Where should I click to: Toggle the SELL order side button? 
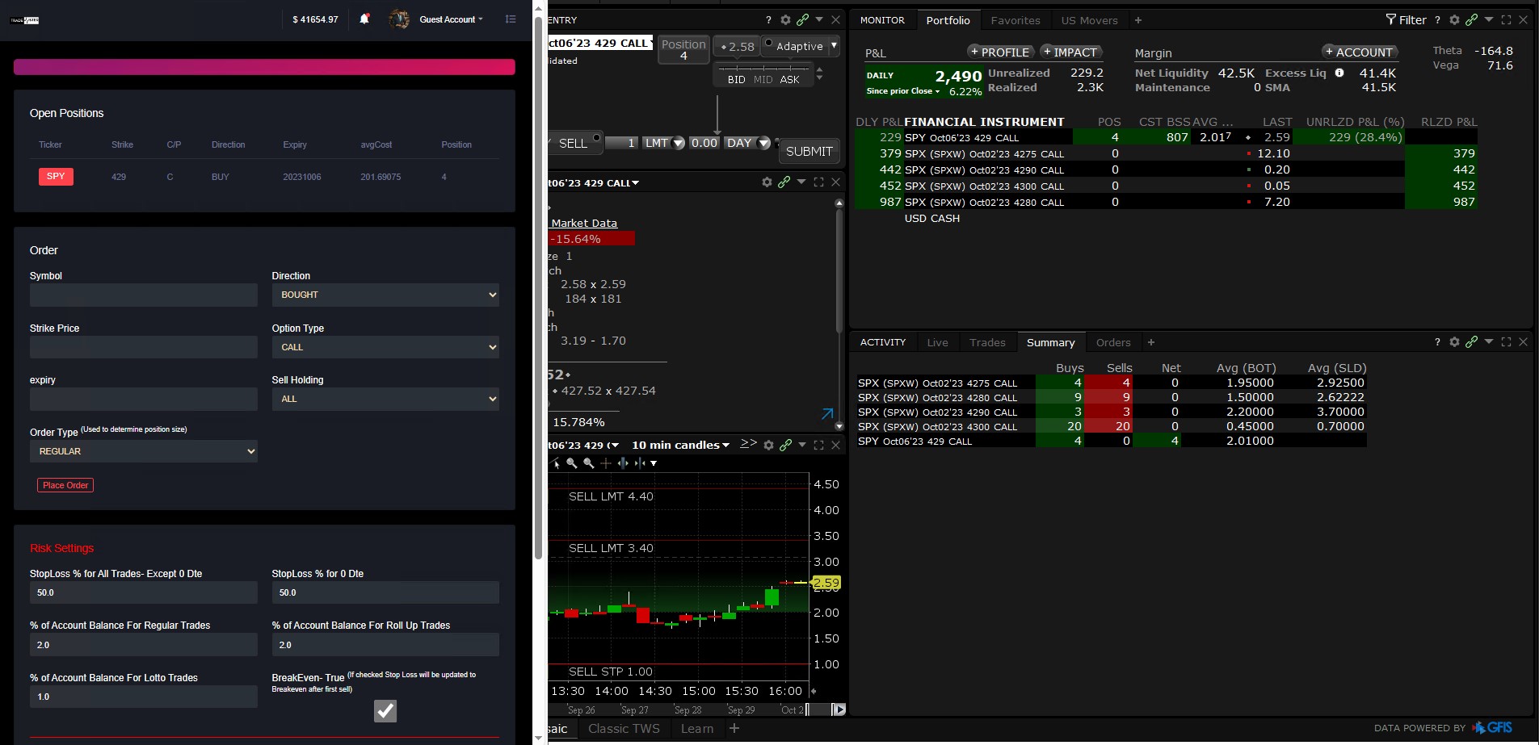[573, 143]
